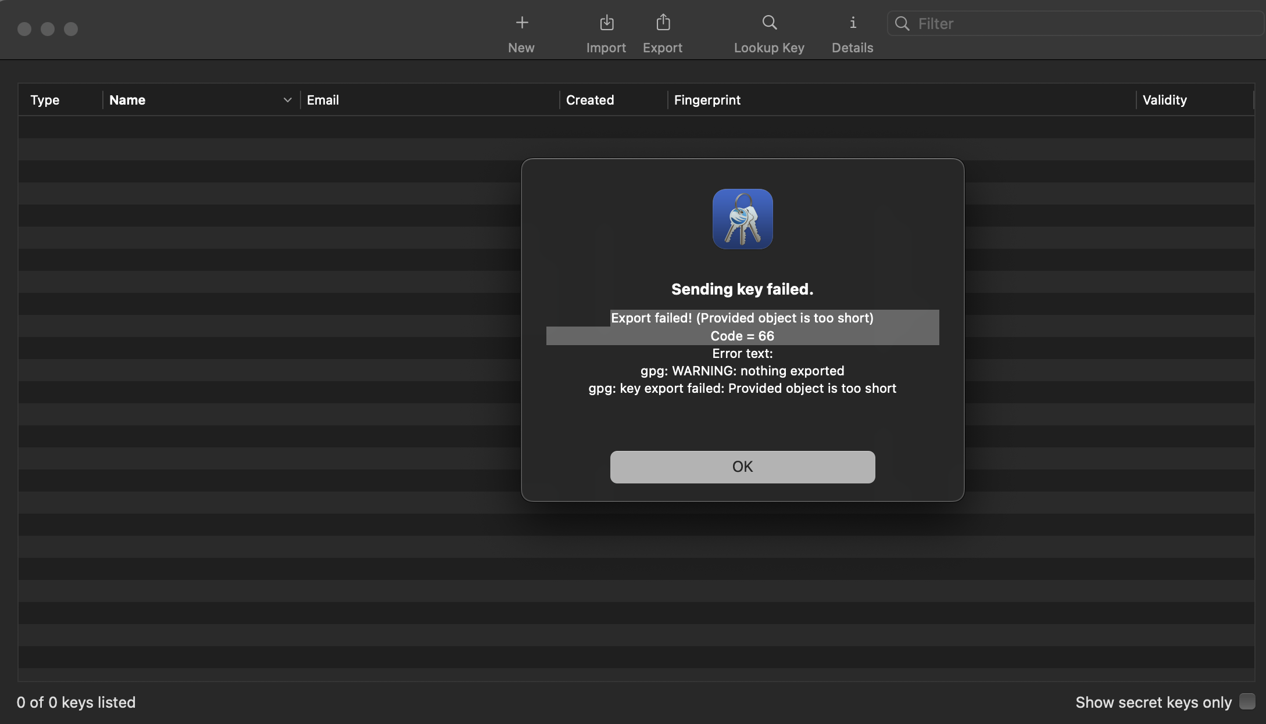Click the red close window button
Image resolution: width=1266 pixels, height=724 pixels.
[x=24, y=29]
